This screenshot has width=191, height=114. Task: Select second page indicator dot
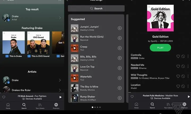[x=95, y=107]
